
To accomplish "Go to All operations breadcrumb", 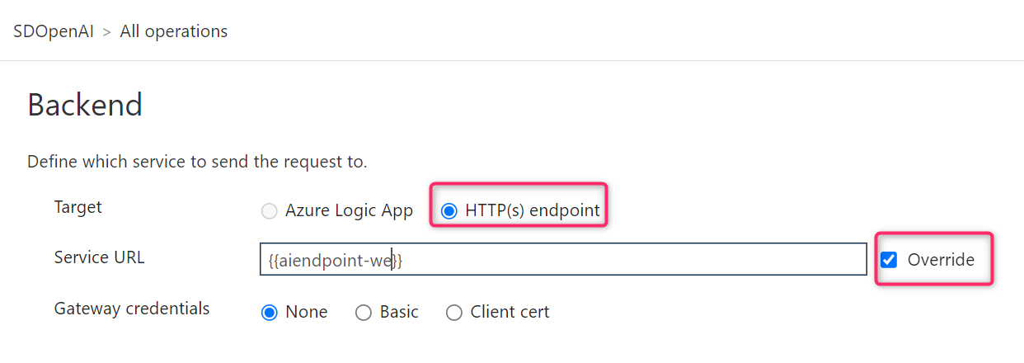I will pos(174,31).
